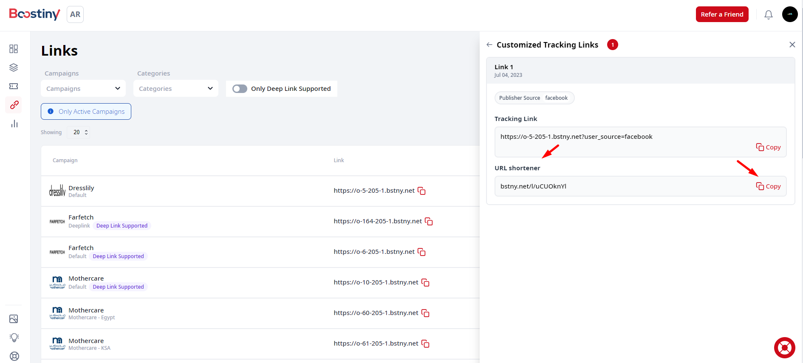The width and height of the screenshot is (803, 363).
Task: Click the Publisher Source facebook chip
Action: (534, 98)
